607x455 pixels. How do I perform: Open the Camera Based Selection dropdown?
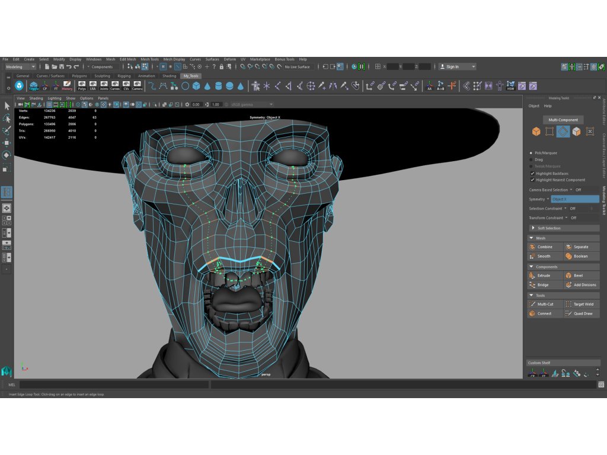[x=571, y=190]
